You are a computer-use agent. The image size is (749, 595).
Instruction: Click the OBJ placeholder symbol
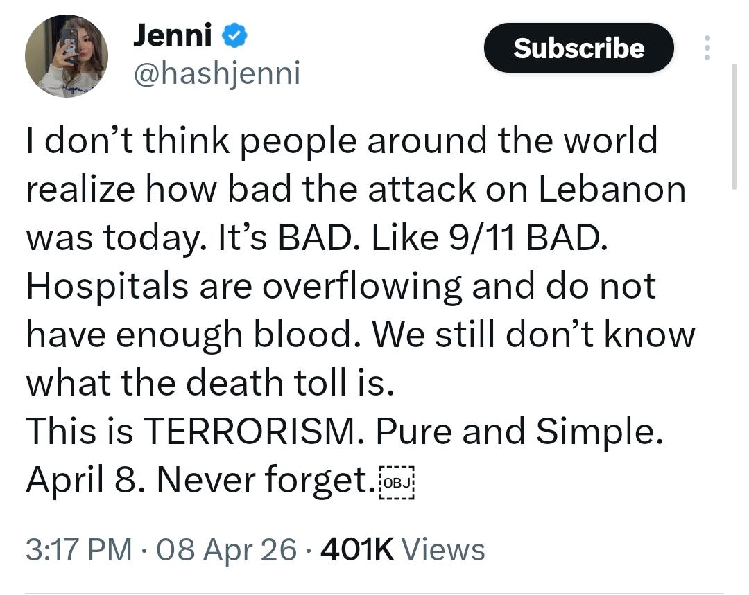397,483
